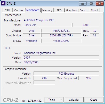Click the southbridge vendor Intel field
Screen dimensions: 105x104
click(x=32, y=35)
